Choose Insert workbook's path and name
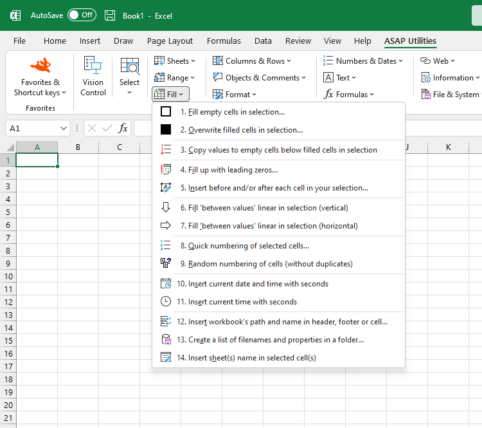482x428 pixels. click(278, 321)
